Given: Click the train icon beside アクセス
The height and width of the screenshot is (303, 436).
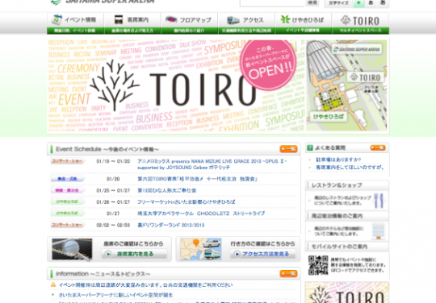Looking at the screenshot, I should [x=233, y=20].
